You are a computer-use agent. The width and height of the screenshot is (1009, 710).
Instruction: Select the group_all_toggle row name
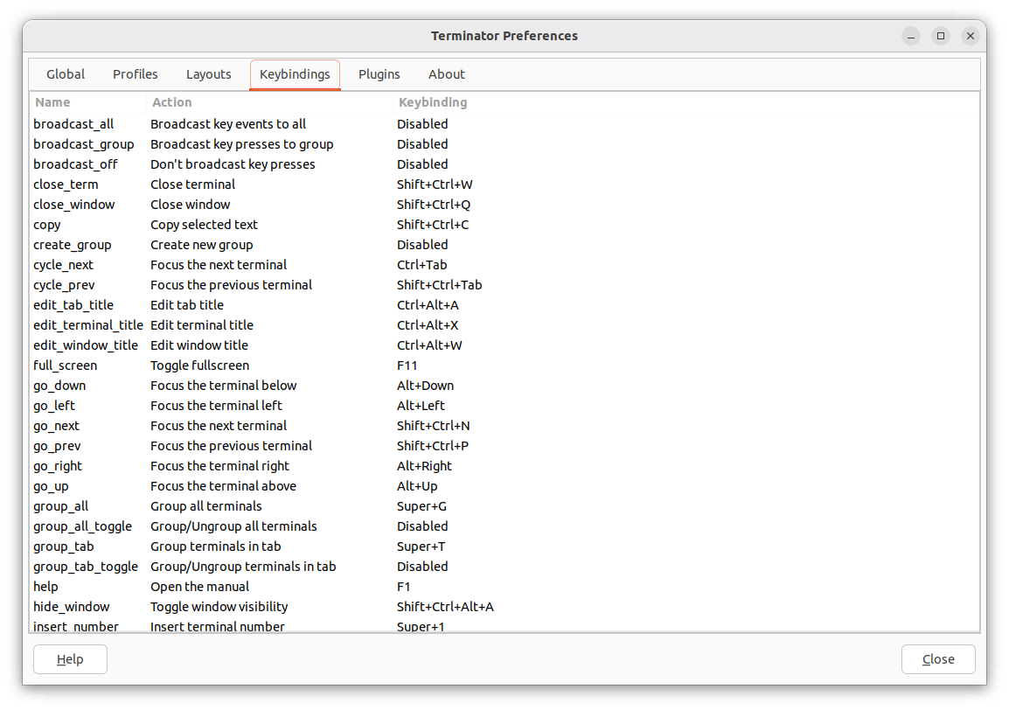tap(82, 526)
